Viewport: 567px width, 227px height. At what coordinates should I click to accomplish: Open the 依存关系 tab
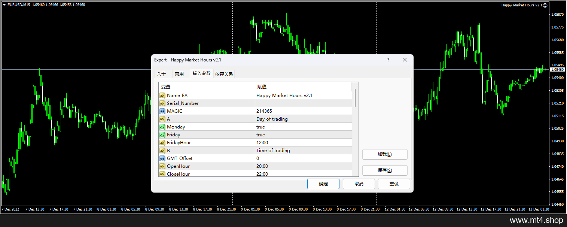[x=224, y=74]
